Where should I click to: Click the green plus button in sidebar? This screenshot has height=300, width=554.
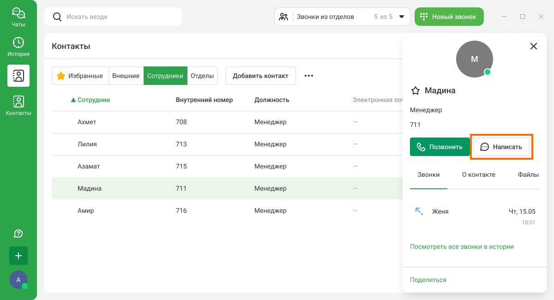click(18, 256)
